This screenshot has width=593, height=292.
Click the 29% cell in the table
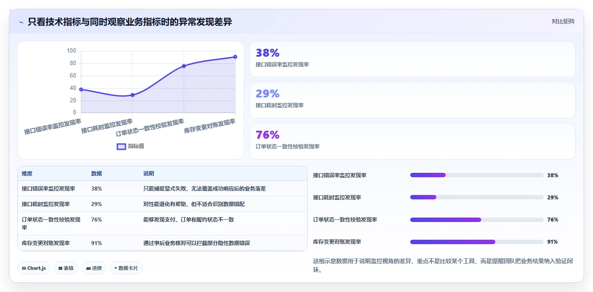tap(96, 204)
